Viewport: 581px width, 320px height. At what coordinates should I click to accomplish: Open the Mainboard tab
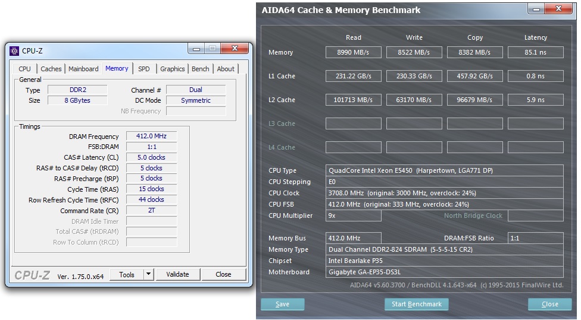point(83,69)
